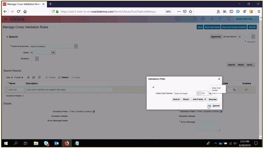This screenshot has height=148, width=264.
Task: Go forward in Firefox
Action: click(12, 12)
